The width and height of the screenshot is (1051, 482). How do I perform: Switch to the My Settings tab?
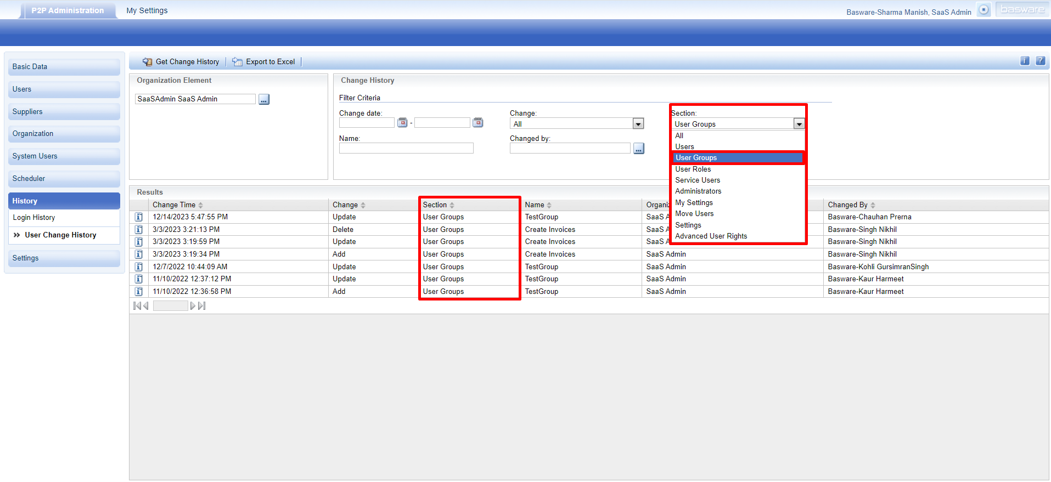coord(147,10)
